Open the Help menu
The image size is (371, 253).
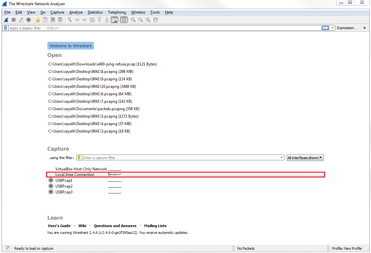(x=169, y=12)
